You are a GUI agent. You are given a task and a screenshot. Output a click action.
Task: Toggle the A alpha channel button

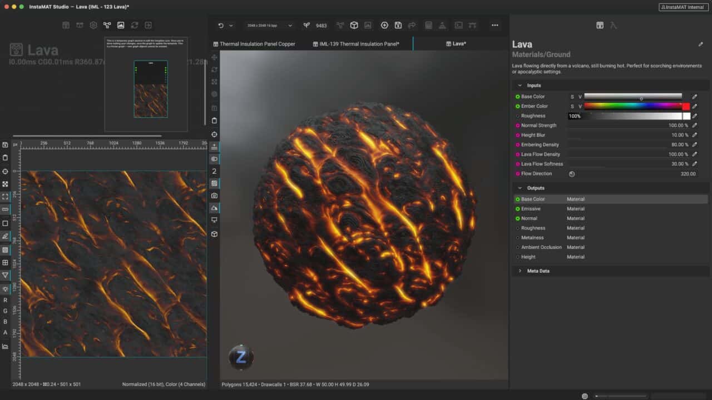click(x=6, y=332)
